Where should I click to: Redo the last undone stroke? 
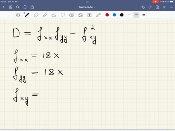click(150, 7)
